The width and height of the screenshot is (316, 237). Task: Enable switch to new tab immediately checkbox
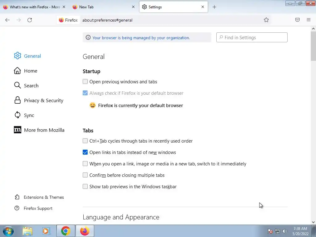(x=85, y=164)
